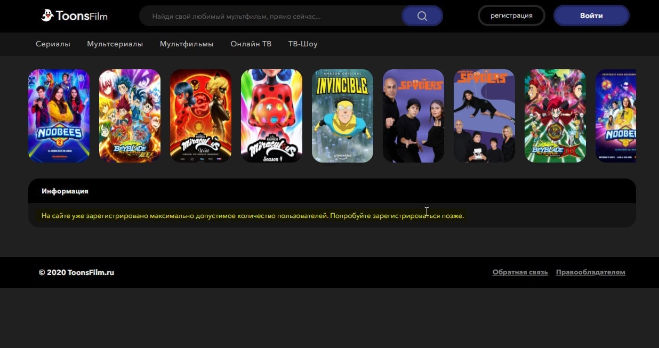659x348 pixels.
Task: Click the Войти login button
Action: click(x=591, y=15)
